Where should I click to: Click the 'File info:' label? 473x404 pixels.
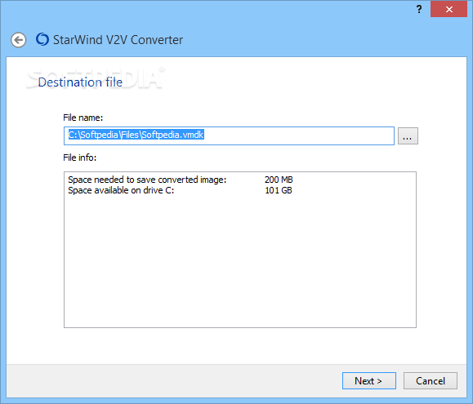79,158
